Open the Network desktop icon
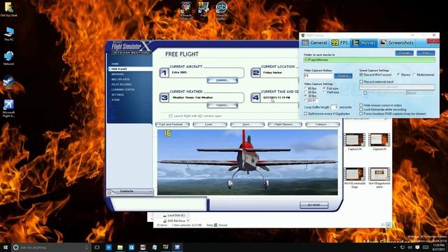 [x=8, y=58]
